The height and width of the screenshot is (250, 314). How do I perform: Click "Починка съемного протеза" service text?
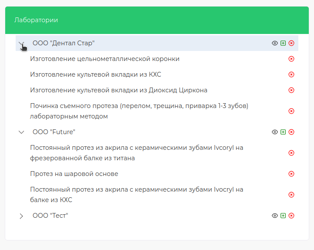(139, 111)
